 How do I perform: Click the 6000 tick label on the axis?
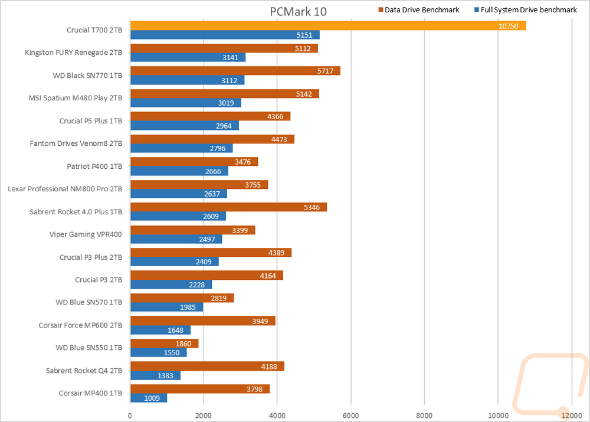click(x=350, y=416)
